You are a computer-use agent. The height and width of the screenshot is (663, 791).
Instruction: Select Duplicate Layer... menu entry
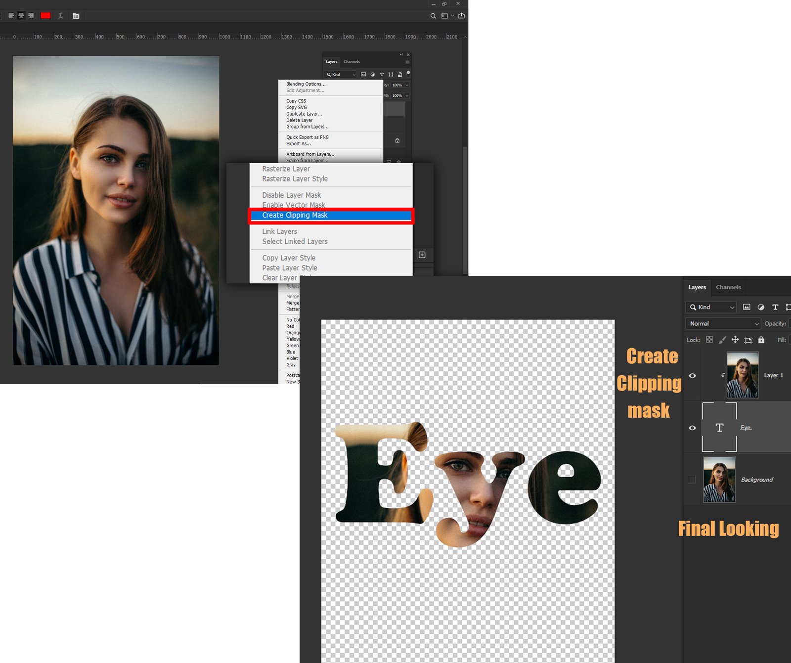pyautogui.click(x=304, y=114)
